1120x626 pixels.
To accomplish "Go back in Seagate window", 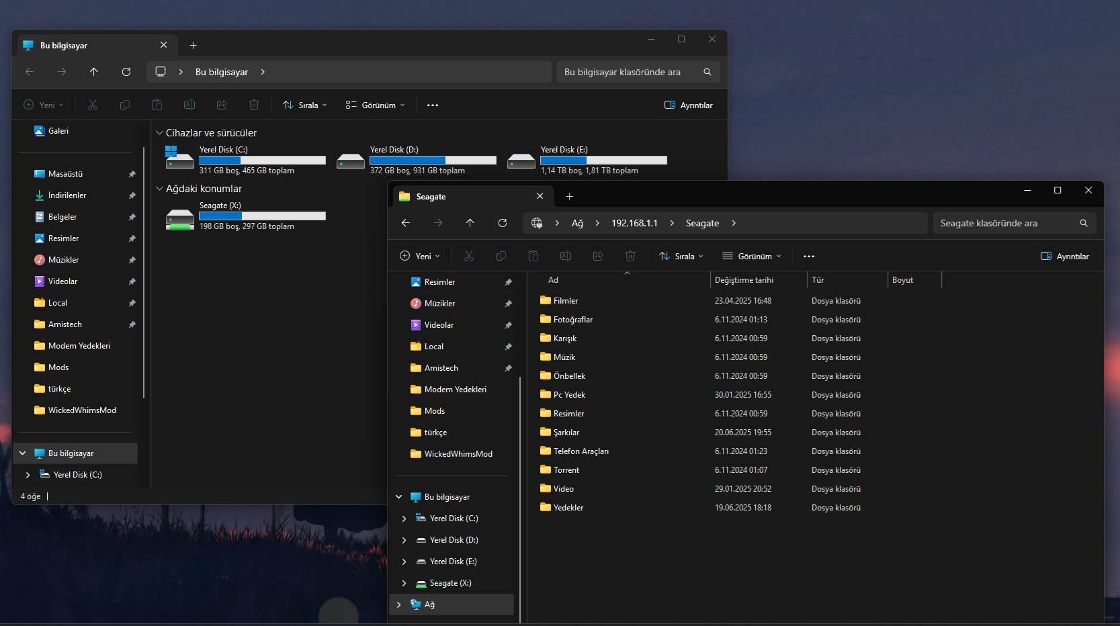I will pos(406,223).
